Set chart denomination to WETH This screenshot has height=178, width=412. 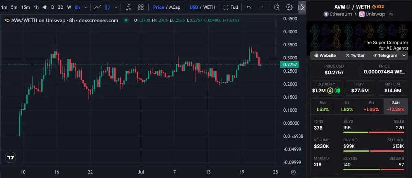(x=209, y=7)
